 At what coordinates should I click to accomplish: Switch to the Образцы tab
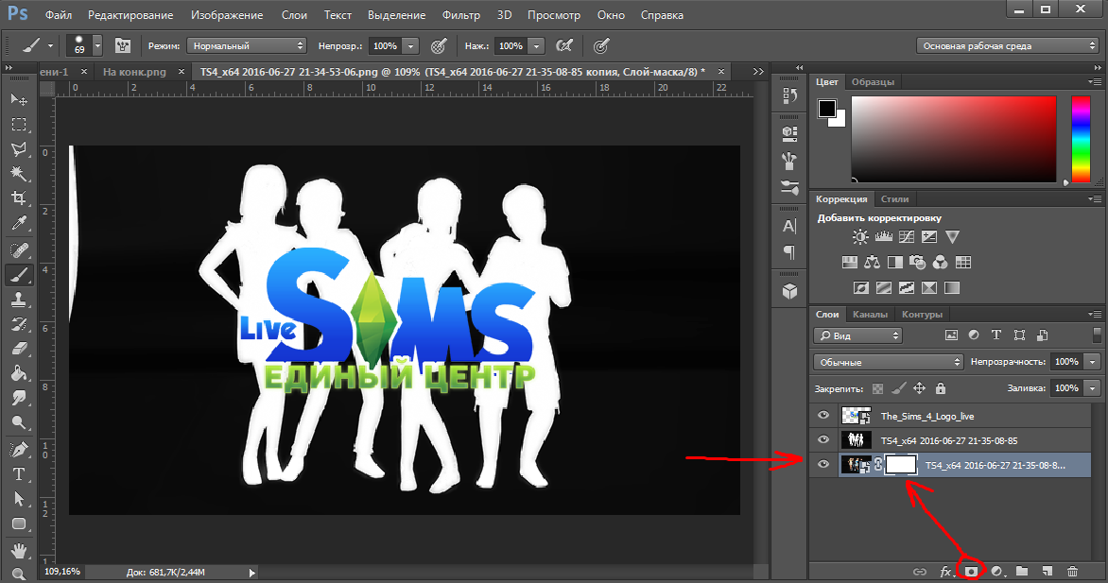click(x=873, y=82)
